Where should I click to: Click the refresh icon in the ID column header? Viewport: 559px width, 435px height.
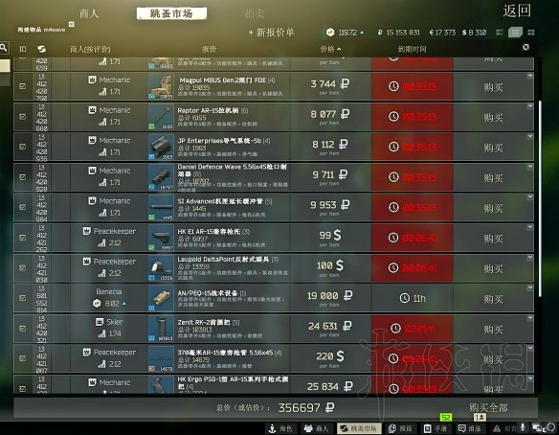(x=42, y=49)
